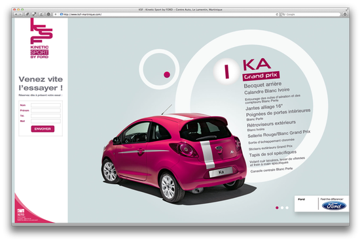Click "Sortie d'échappement chromée" text
The image size is (360, 241).
point(271,141)
